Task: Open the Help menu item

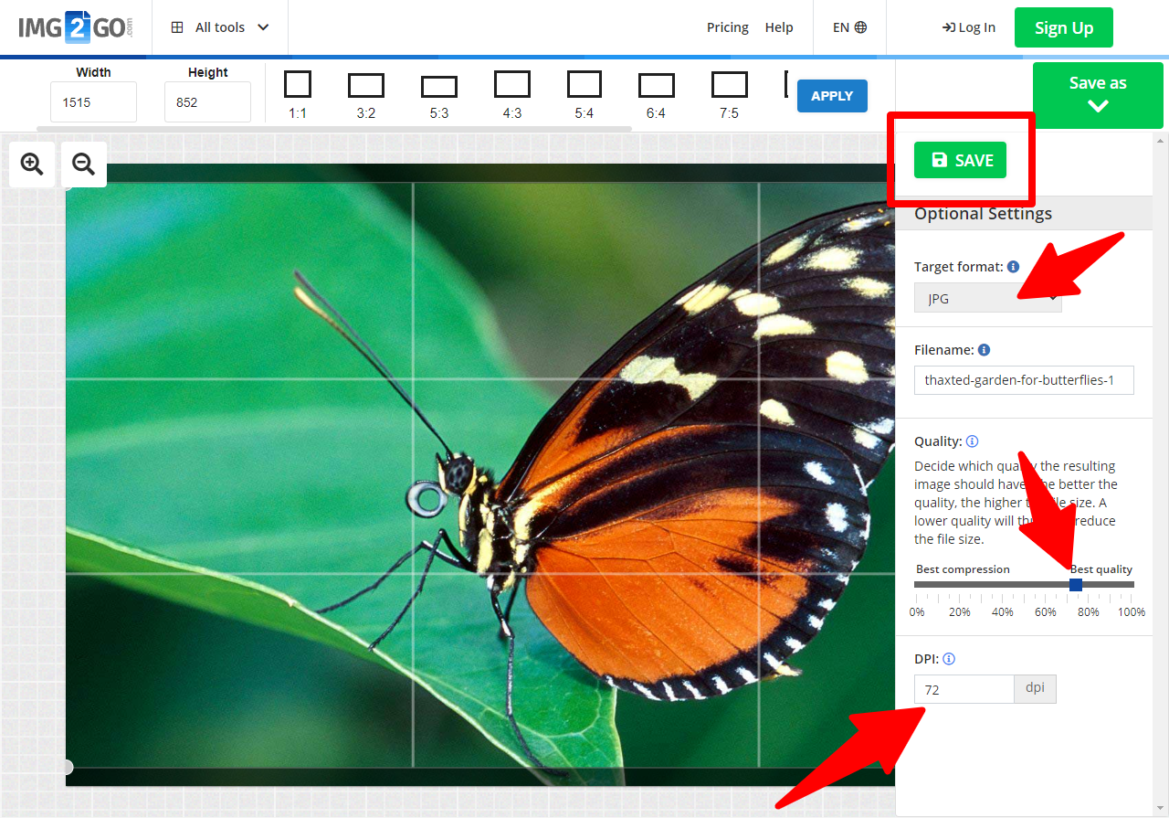Action: 779,27
